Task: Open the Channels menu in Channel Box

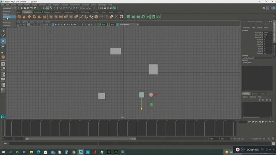Action: click(246, 28)
